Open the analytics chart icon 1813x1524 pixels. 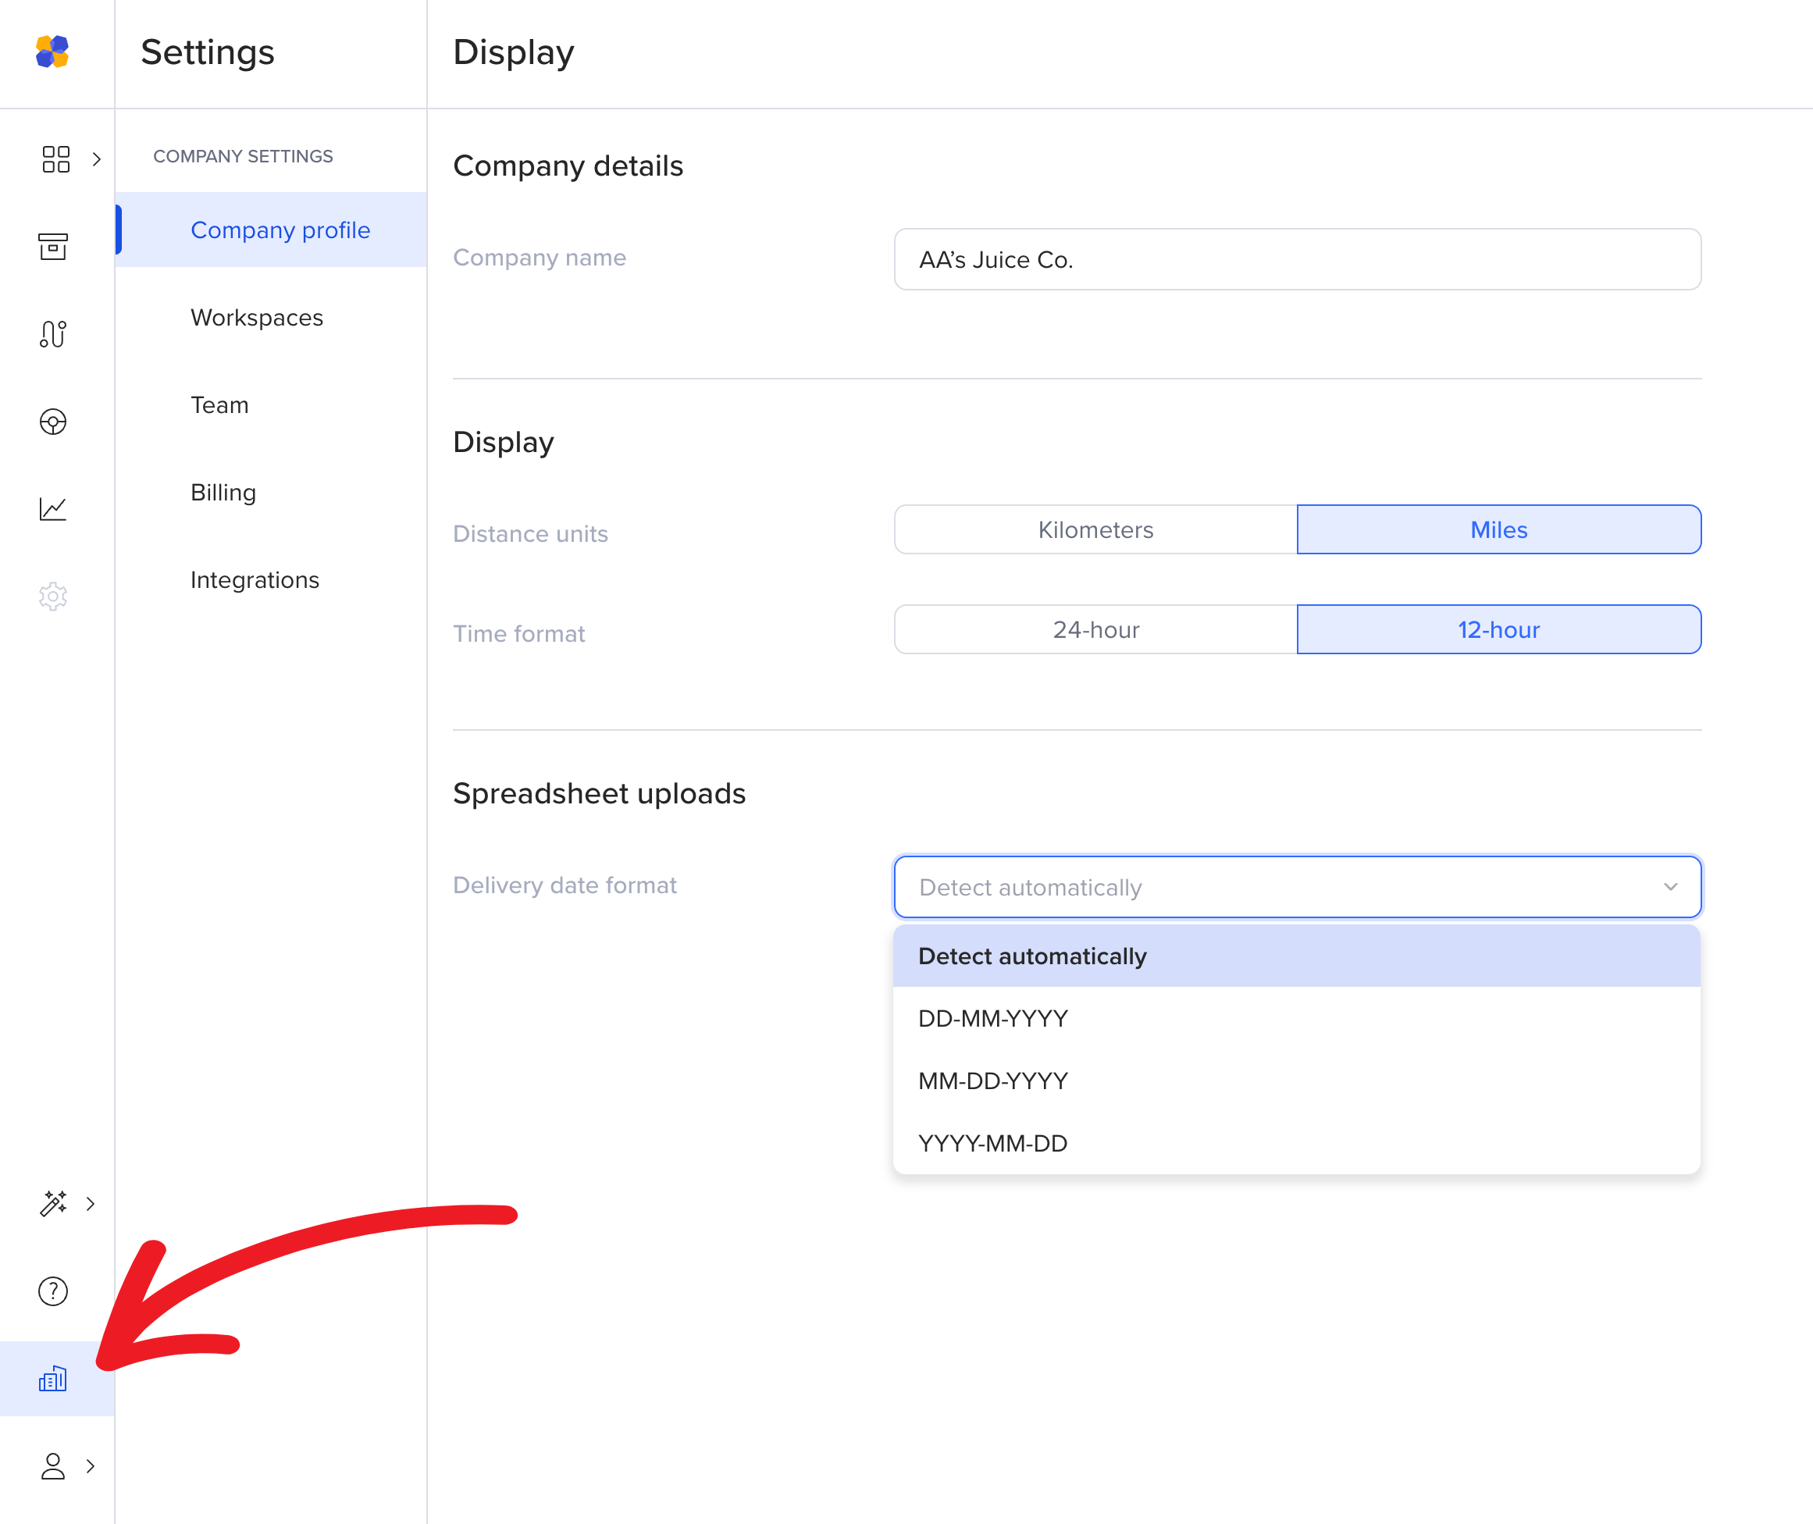pos(53,509)
